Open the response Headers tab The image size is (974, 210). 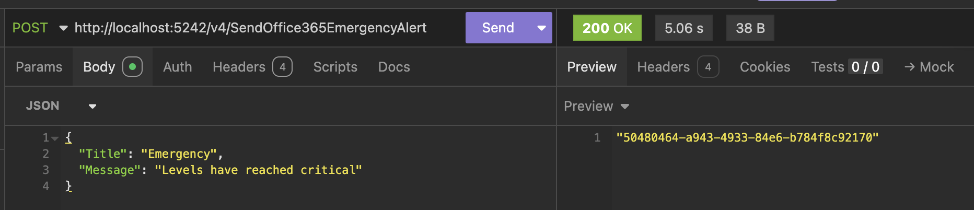663,67
